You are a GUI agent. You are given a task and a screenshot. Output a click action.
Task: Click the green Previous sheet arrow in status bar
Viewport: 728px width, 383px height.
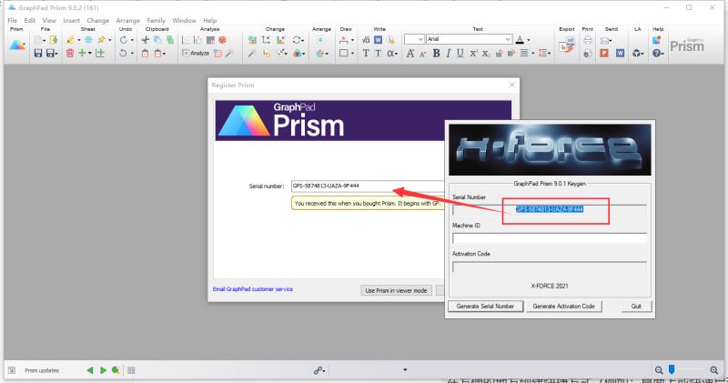pyautogui.click(x=90, y=370)
